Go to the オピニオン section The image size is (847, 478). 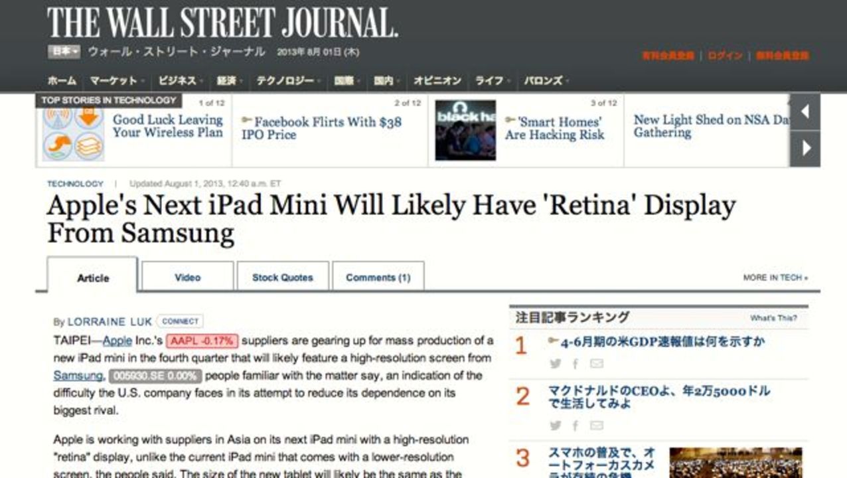[x=437, y=81]
